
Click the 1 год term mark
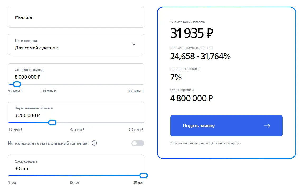(x=12, y=182)
